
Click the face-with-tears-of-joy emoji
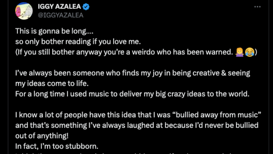coord(249,52)
